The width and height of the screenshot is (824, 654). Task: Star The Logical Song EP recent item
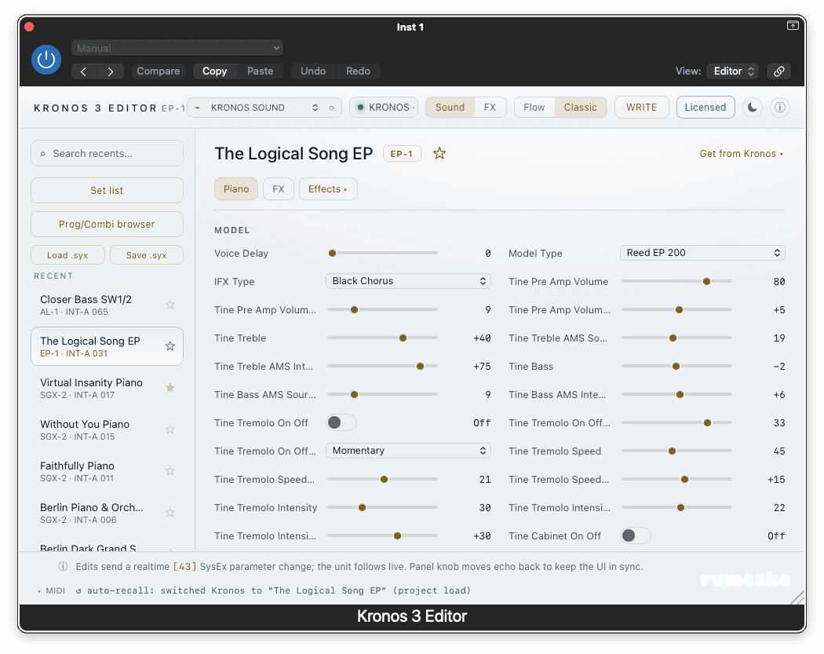coord(170,346)
